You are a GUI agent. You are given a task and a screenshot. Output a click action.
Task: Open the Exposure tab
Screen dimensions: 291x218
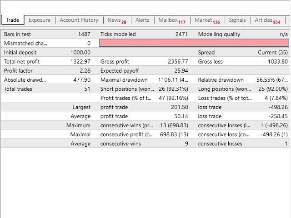click(40, 20)
